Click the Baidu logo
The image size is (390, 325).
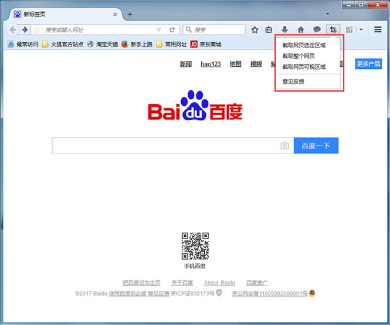pos(195,106)
